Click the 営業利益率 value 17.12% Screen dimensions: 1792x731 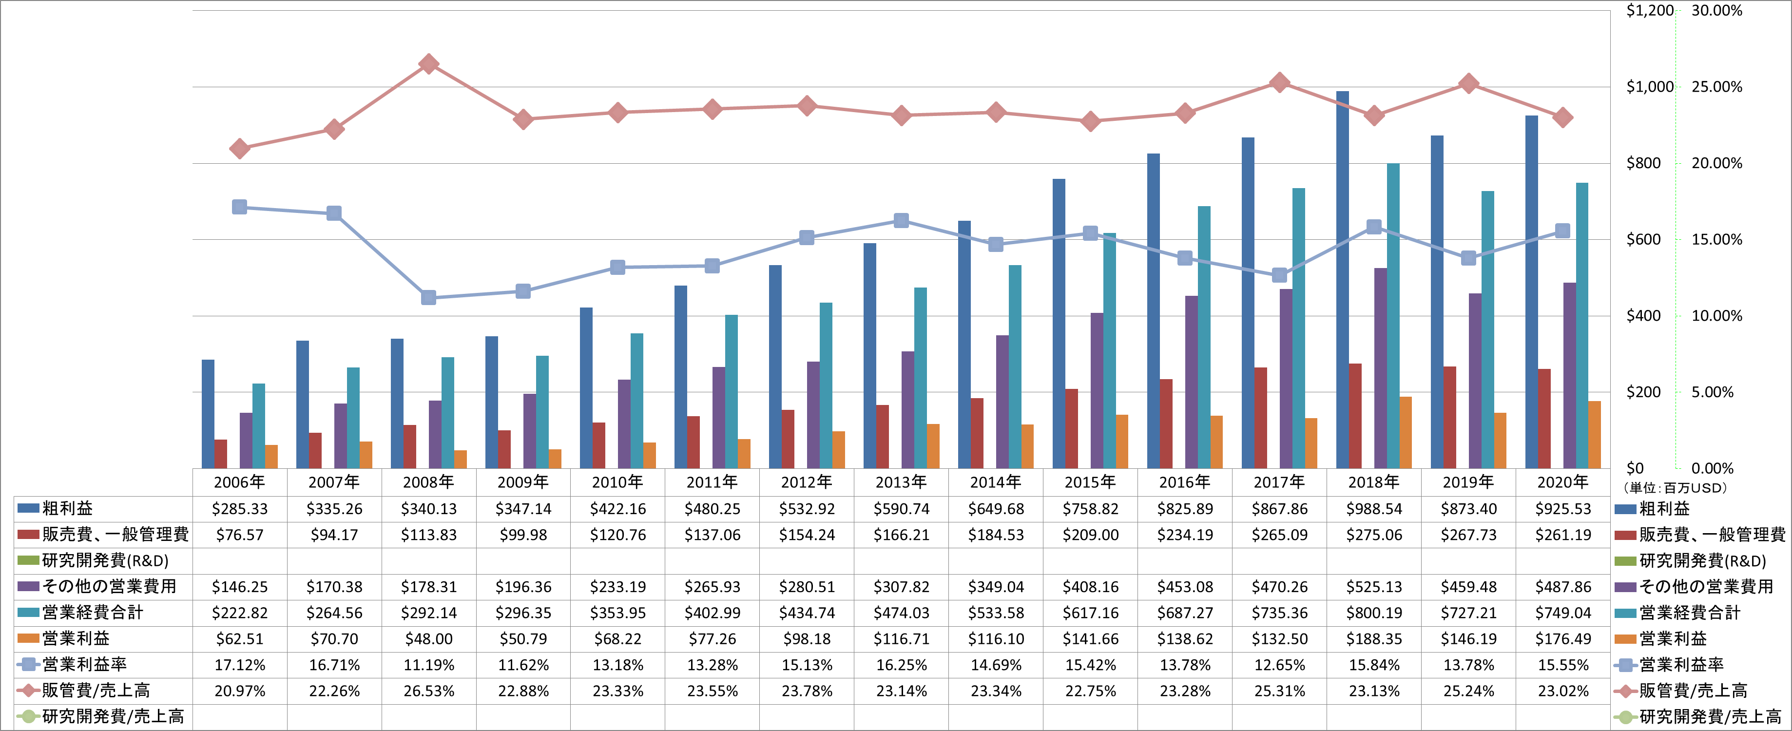point(239,665)
